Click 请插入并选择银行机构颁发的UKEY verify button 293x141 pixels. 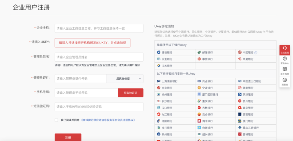(x=92, y=43)
